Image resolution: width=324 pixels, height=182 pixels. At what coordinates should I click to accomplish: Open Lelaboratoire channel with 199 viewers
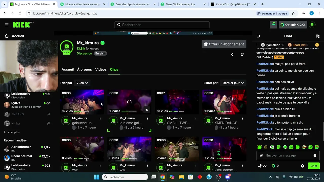(x=27, y=96)
